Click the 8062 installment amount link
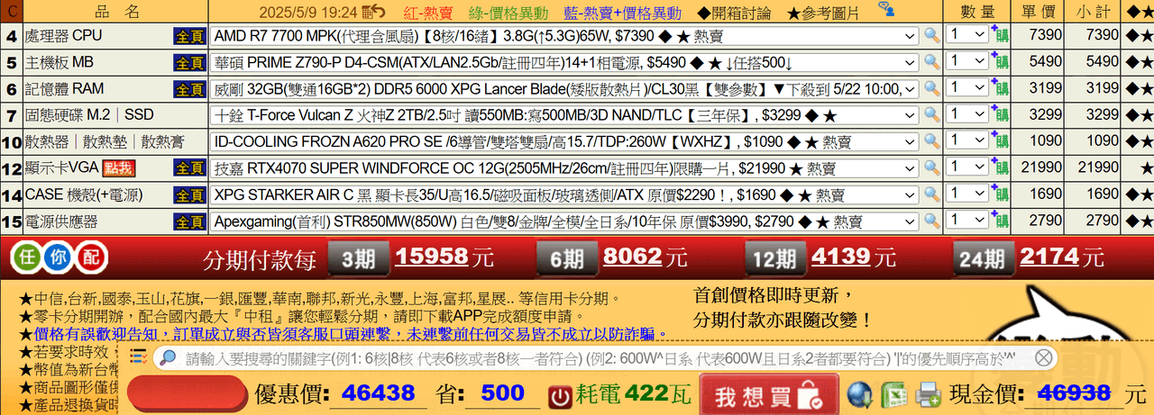This screenshot has height=415, width=1154. coord(633,257)
